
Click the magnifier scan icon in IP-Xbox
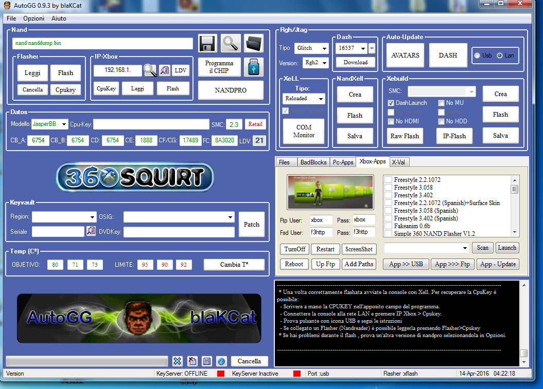tap(150, 70)
